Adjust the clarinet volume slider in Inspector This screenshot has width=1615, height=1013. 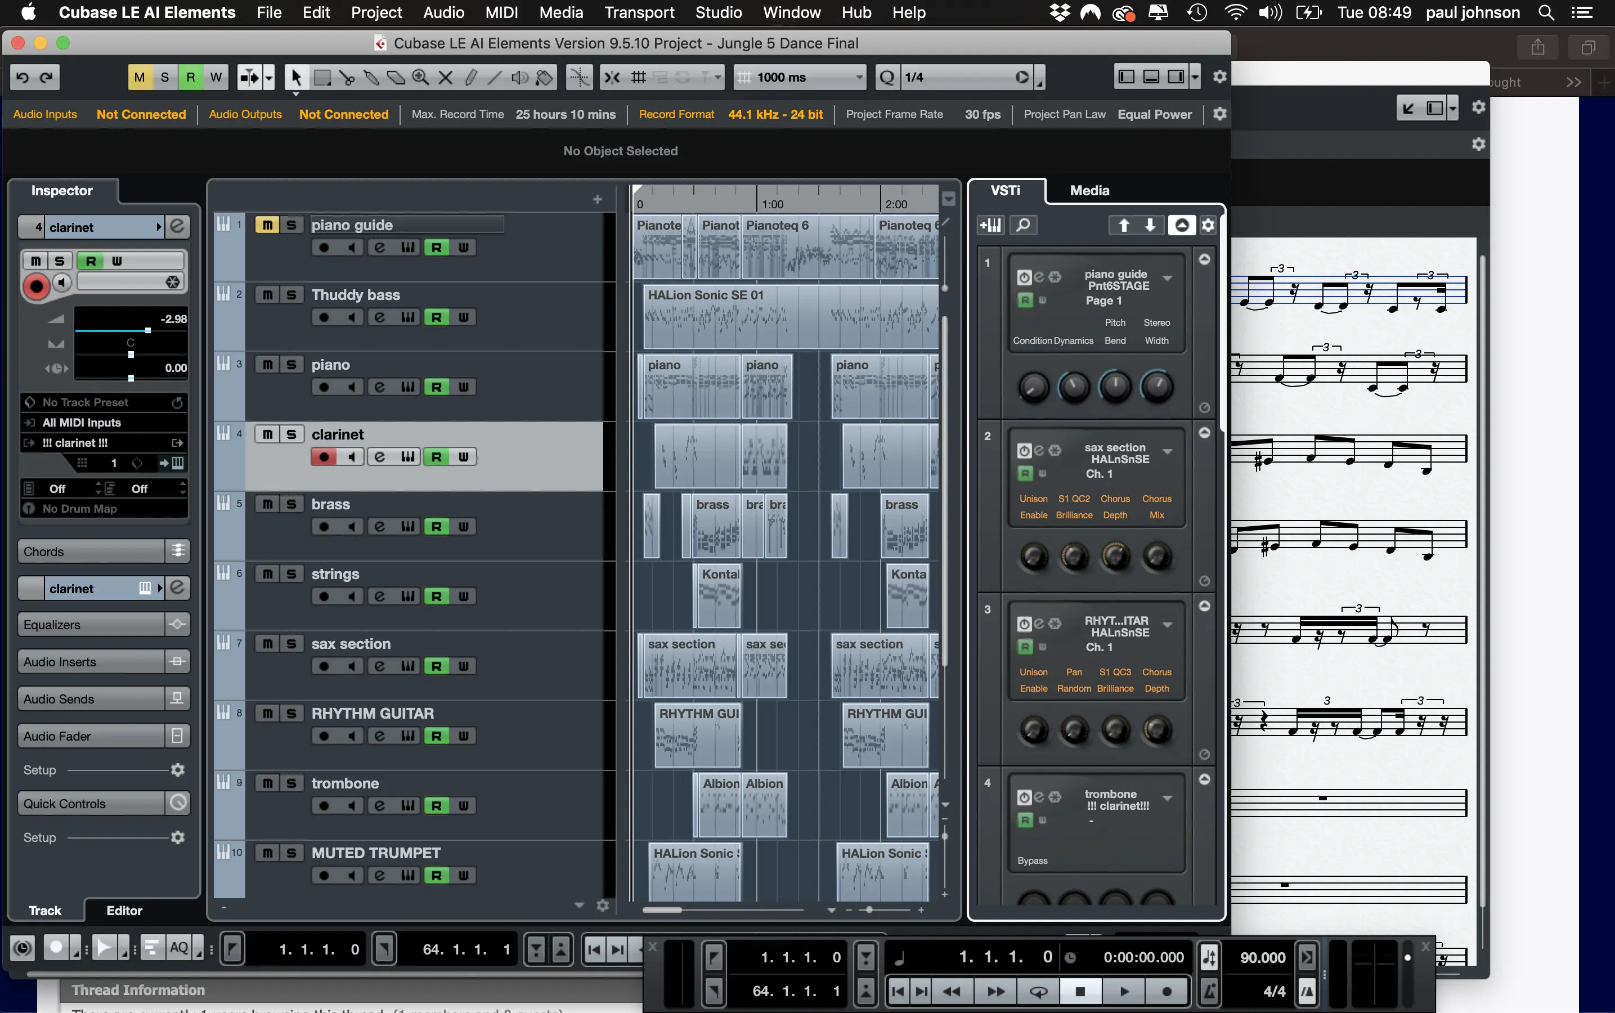pyautogui.click(x=147, y=330)
